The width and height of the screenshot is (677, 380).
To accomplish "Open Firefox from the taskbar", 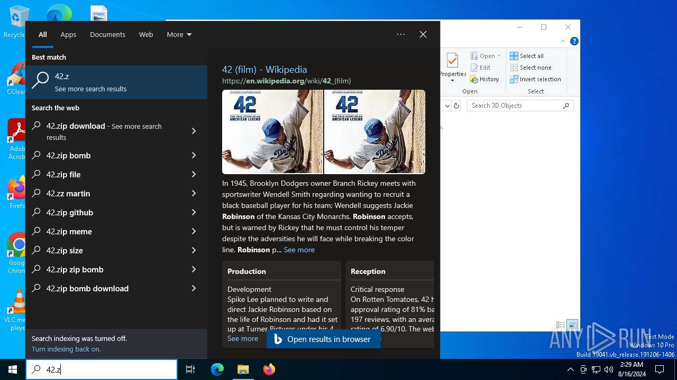I will pyautogui.click(x=269, y=369).
